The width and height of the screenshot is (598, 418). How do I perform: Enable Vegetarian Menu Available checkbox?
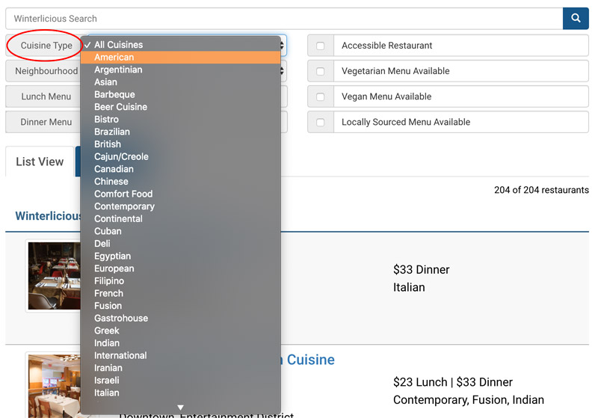tap(321, 71)
